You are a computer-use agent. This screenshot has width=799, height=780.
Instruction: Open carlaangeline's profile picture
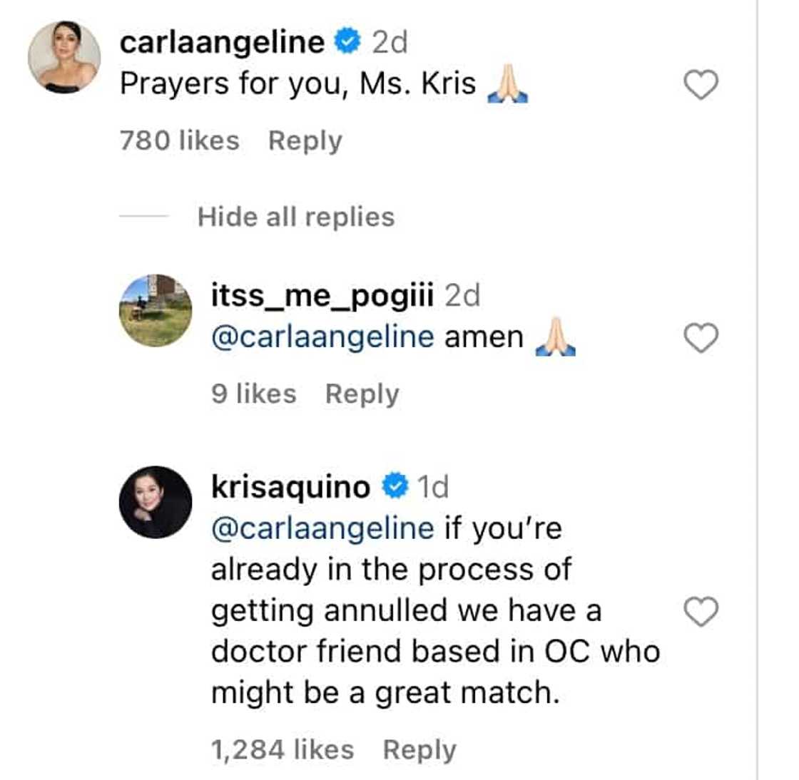pos(64,57)
